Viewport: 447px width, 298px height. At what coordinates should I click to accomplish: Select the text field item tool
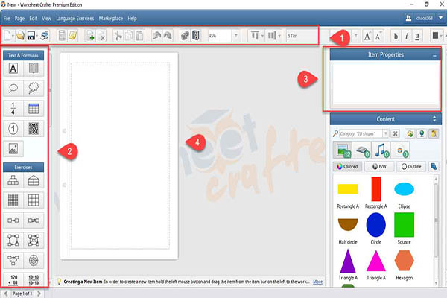click(13, 69)
